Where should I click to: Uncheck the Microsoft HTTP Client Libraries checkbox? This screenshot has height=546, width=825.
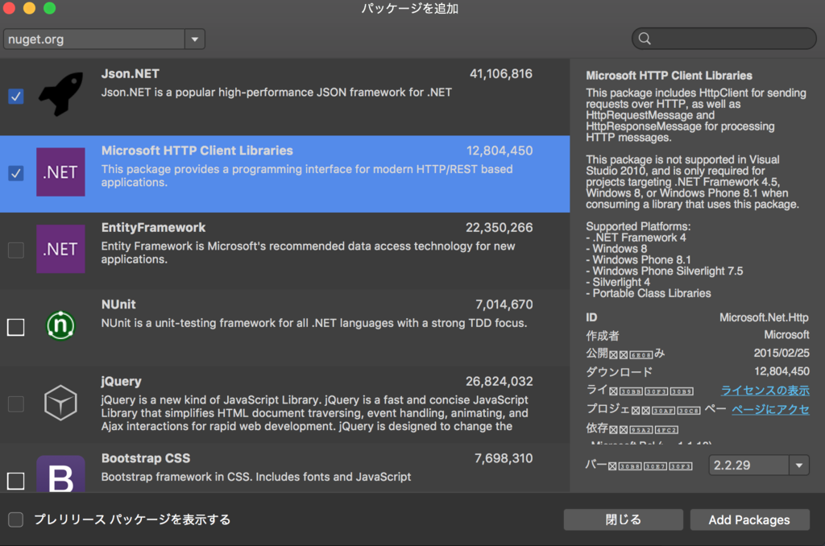tap(16, 173)
